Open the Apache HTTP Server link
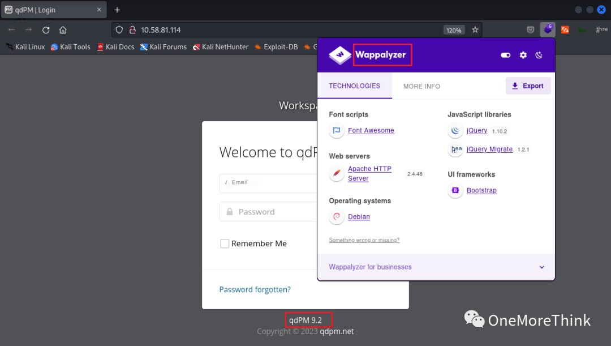Screen dimensions: 611x346 (369, 174)
